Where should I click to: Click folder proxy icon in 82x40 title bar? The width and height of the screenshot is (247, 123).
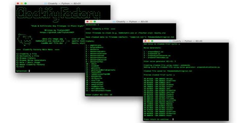[170, 41]
